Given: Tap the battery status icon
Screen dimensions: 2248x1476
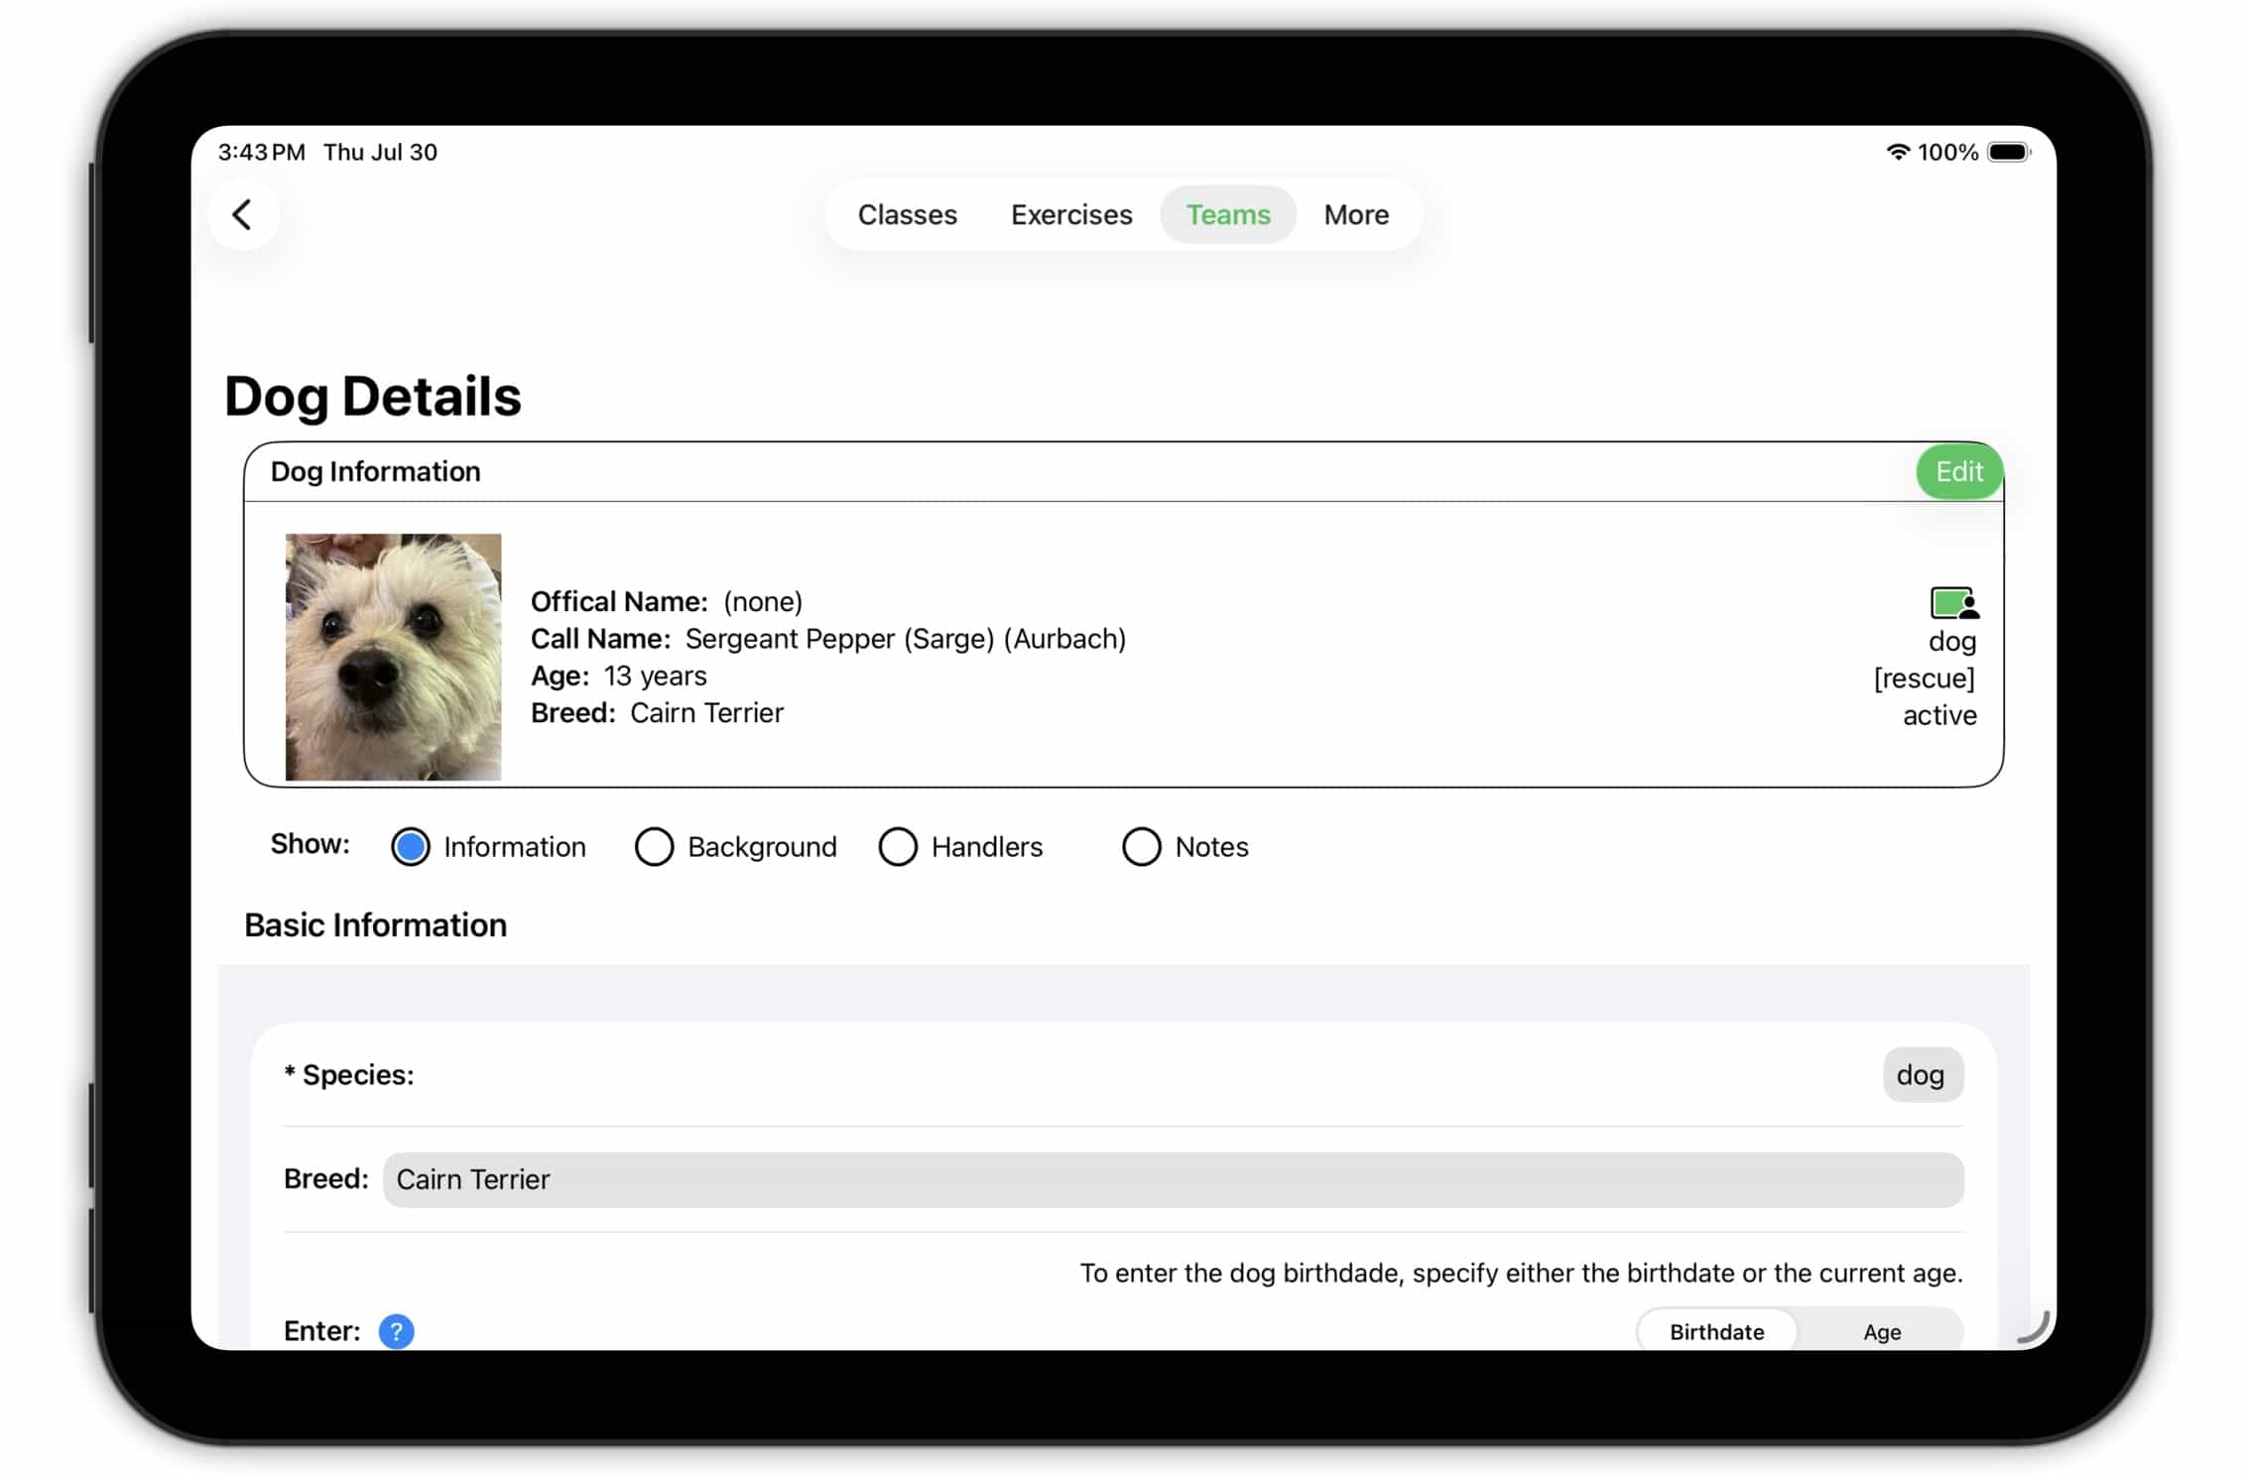Looking at the screenshot, I should 2009,152.
